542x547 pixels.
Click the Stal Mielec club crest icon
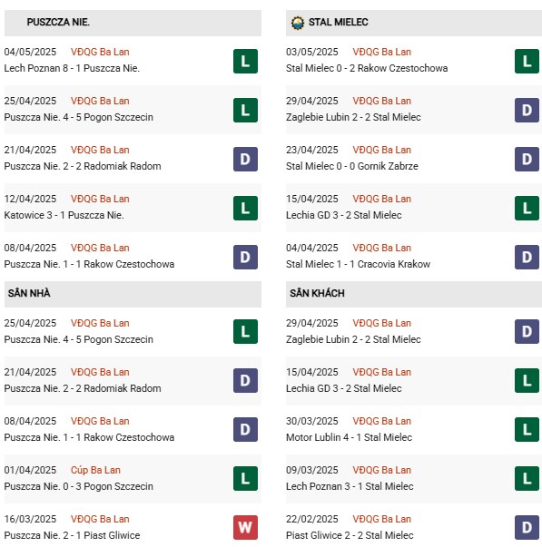[298, 23]
